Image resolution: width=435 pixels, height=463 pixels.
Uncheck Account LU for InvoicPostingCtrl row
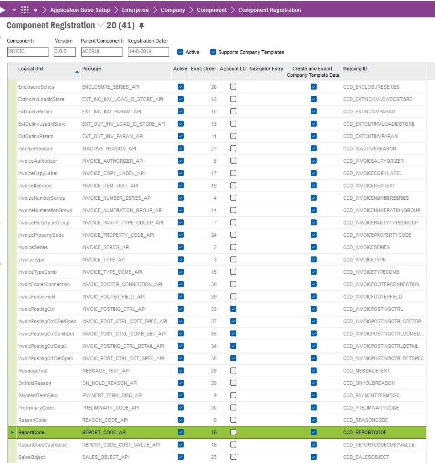[233, 309]
